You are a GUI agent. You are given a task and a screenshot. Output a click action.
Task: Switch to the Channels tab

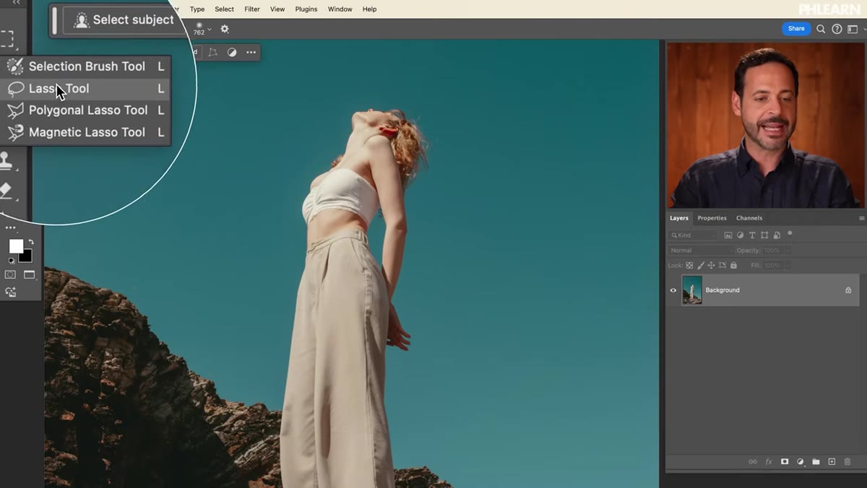coord(749,218)
